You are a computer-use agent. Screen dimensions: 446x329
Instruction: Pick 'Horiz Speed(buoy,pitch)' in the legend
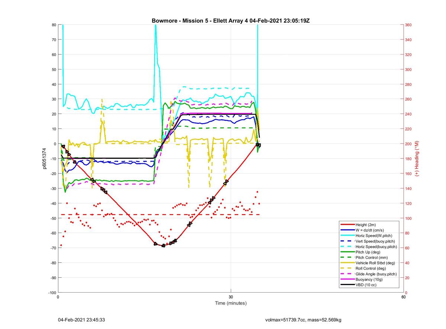click(x=376, y=246)
